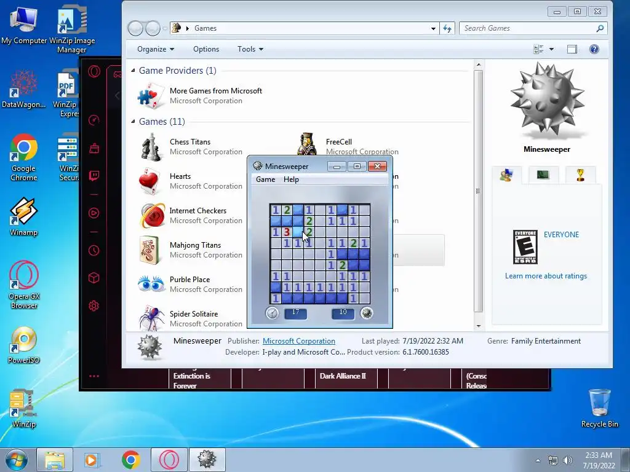Open Opera GX speedometer GX Control icon
Viewport: 630px width, 472px height.
tap(94, 120)
